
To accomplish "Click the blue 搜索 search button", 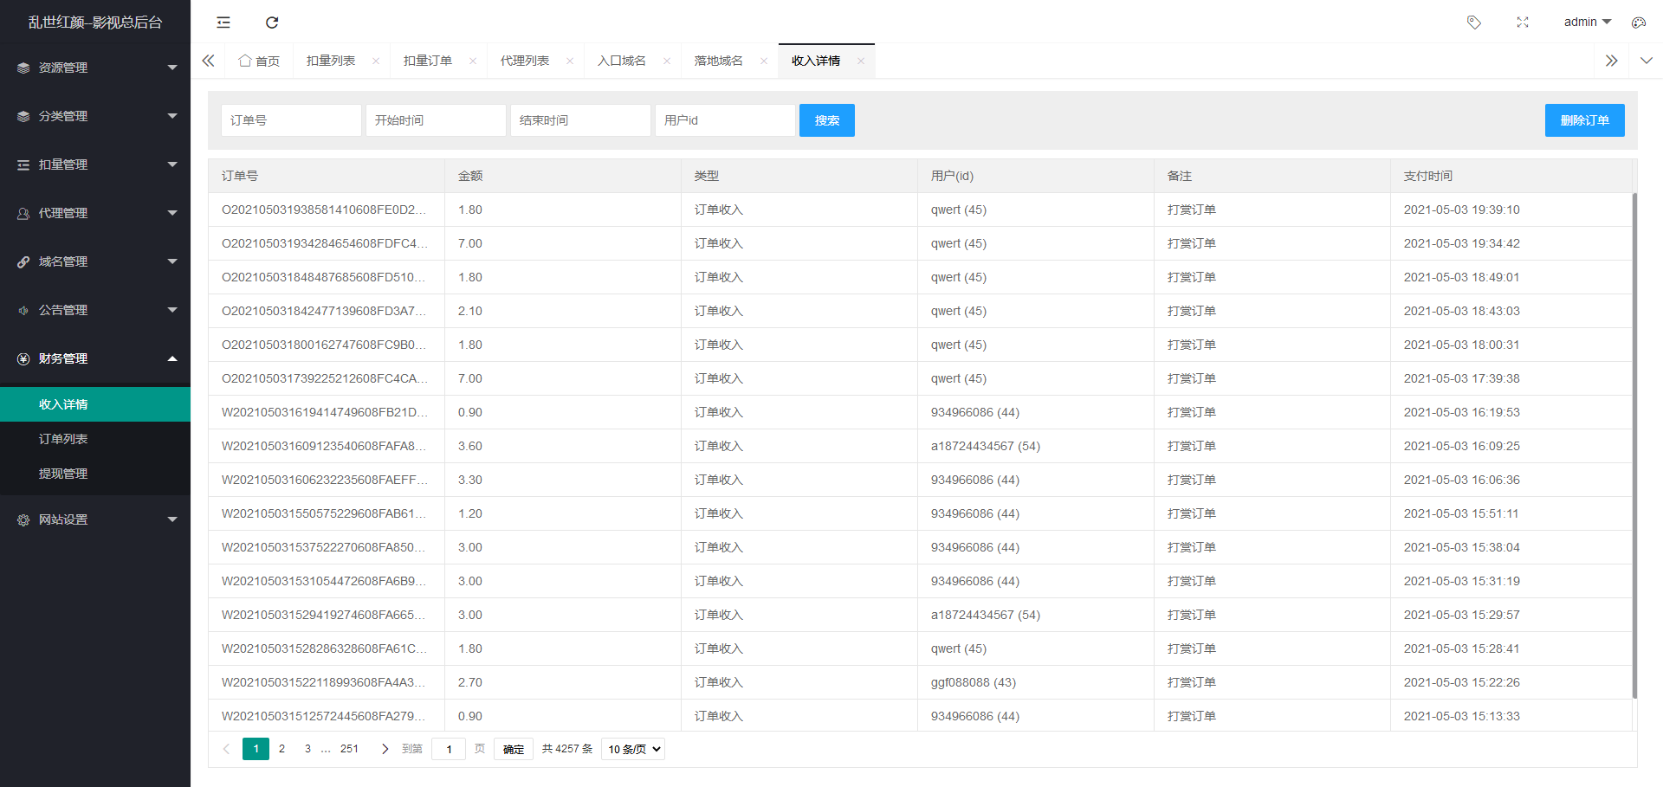I will pos(826,119).
